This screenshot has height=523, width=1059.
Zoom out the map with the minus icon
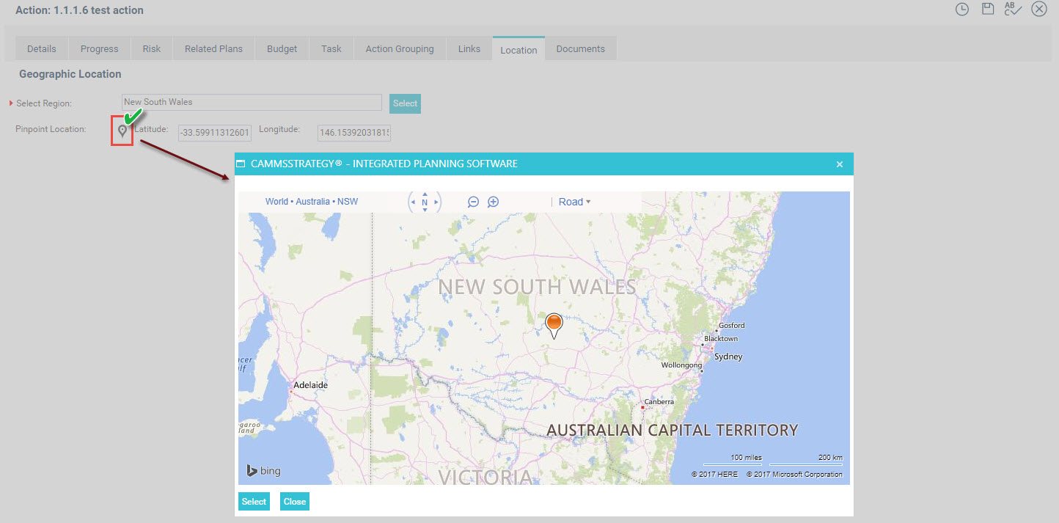473,202
